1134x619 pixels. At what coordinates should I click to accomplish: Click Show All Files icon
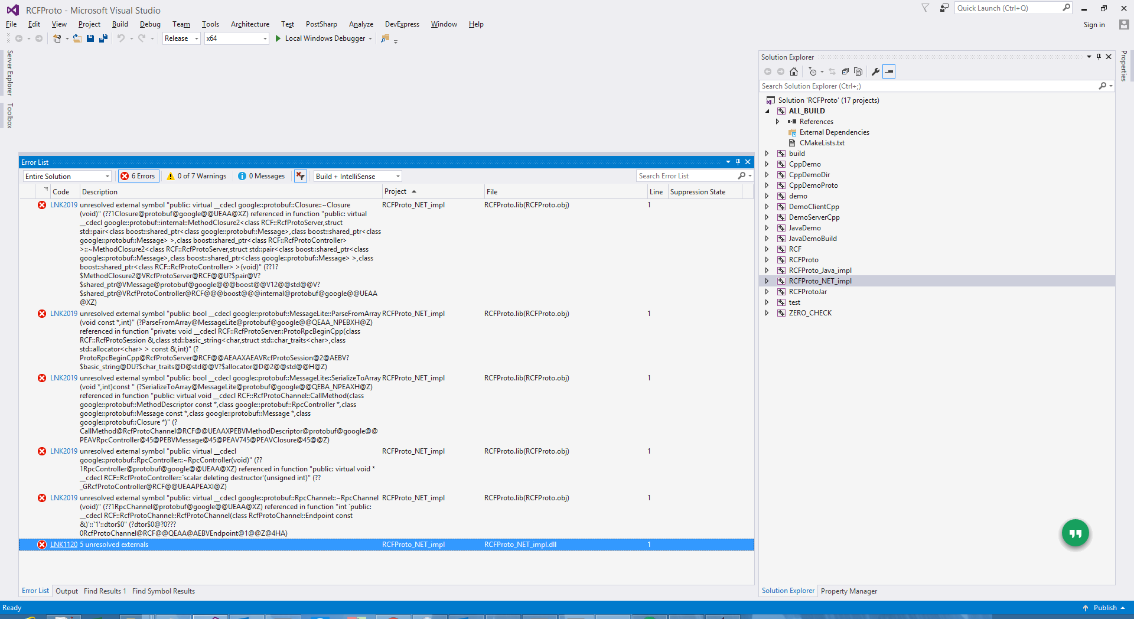coord(858,71)
